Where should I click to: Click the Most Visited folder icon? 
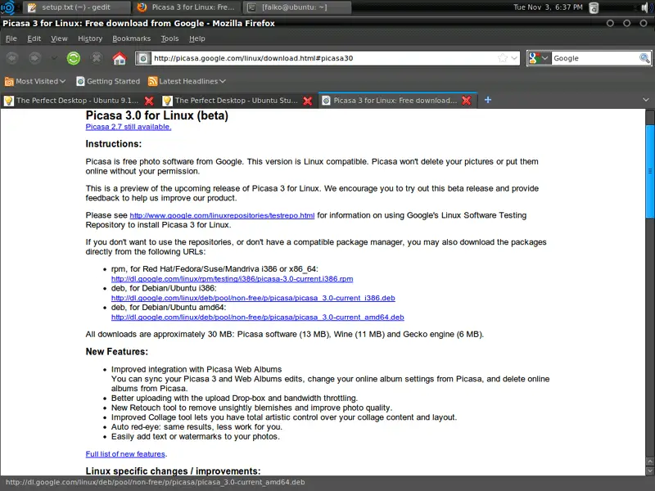click(x=9, y=81)
